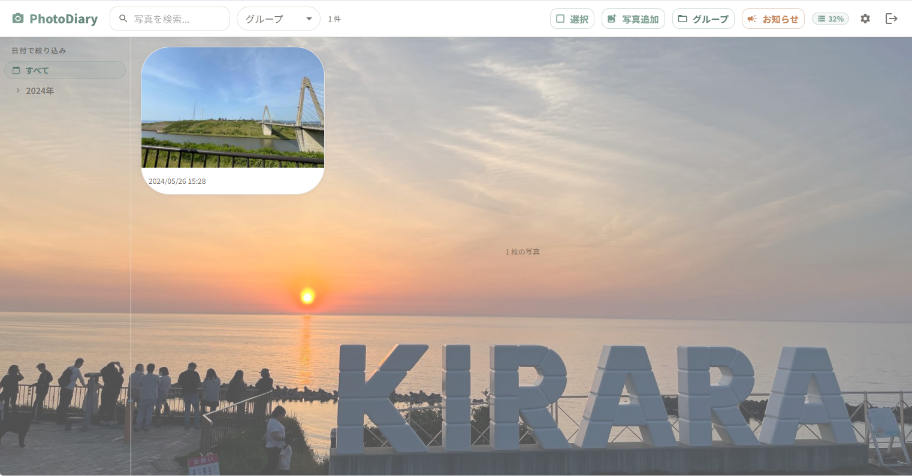Open the グループ management button

[x=703, y=19]
